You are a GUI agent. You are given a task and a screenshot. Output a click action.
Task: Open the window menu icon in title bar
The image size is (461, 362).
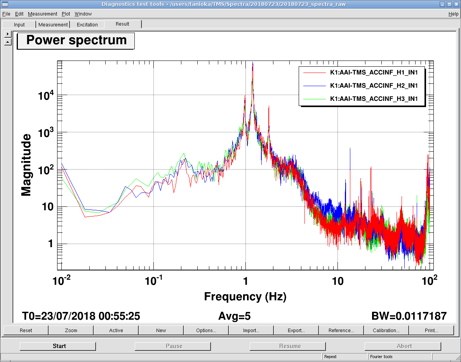(5, 4)
